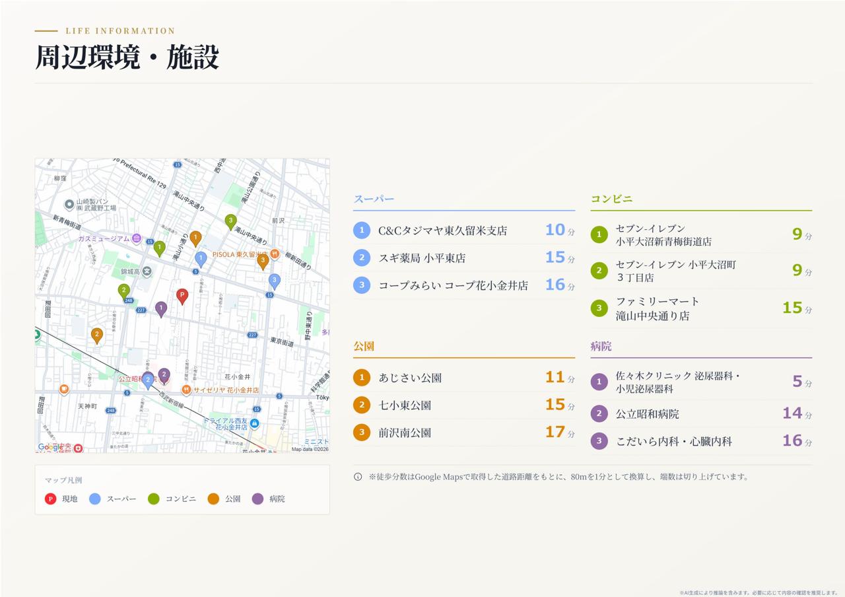This screenshot has height=597, width=845.
Task: Click the セブン-イレブン 小平大沼新青梅街道店 name
Action: click(x=663, y=235)
